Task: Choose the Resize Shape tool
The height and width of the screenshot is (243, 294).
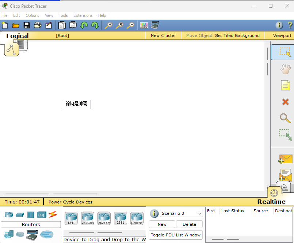Action: (285, 135)
